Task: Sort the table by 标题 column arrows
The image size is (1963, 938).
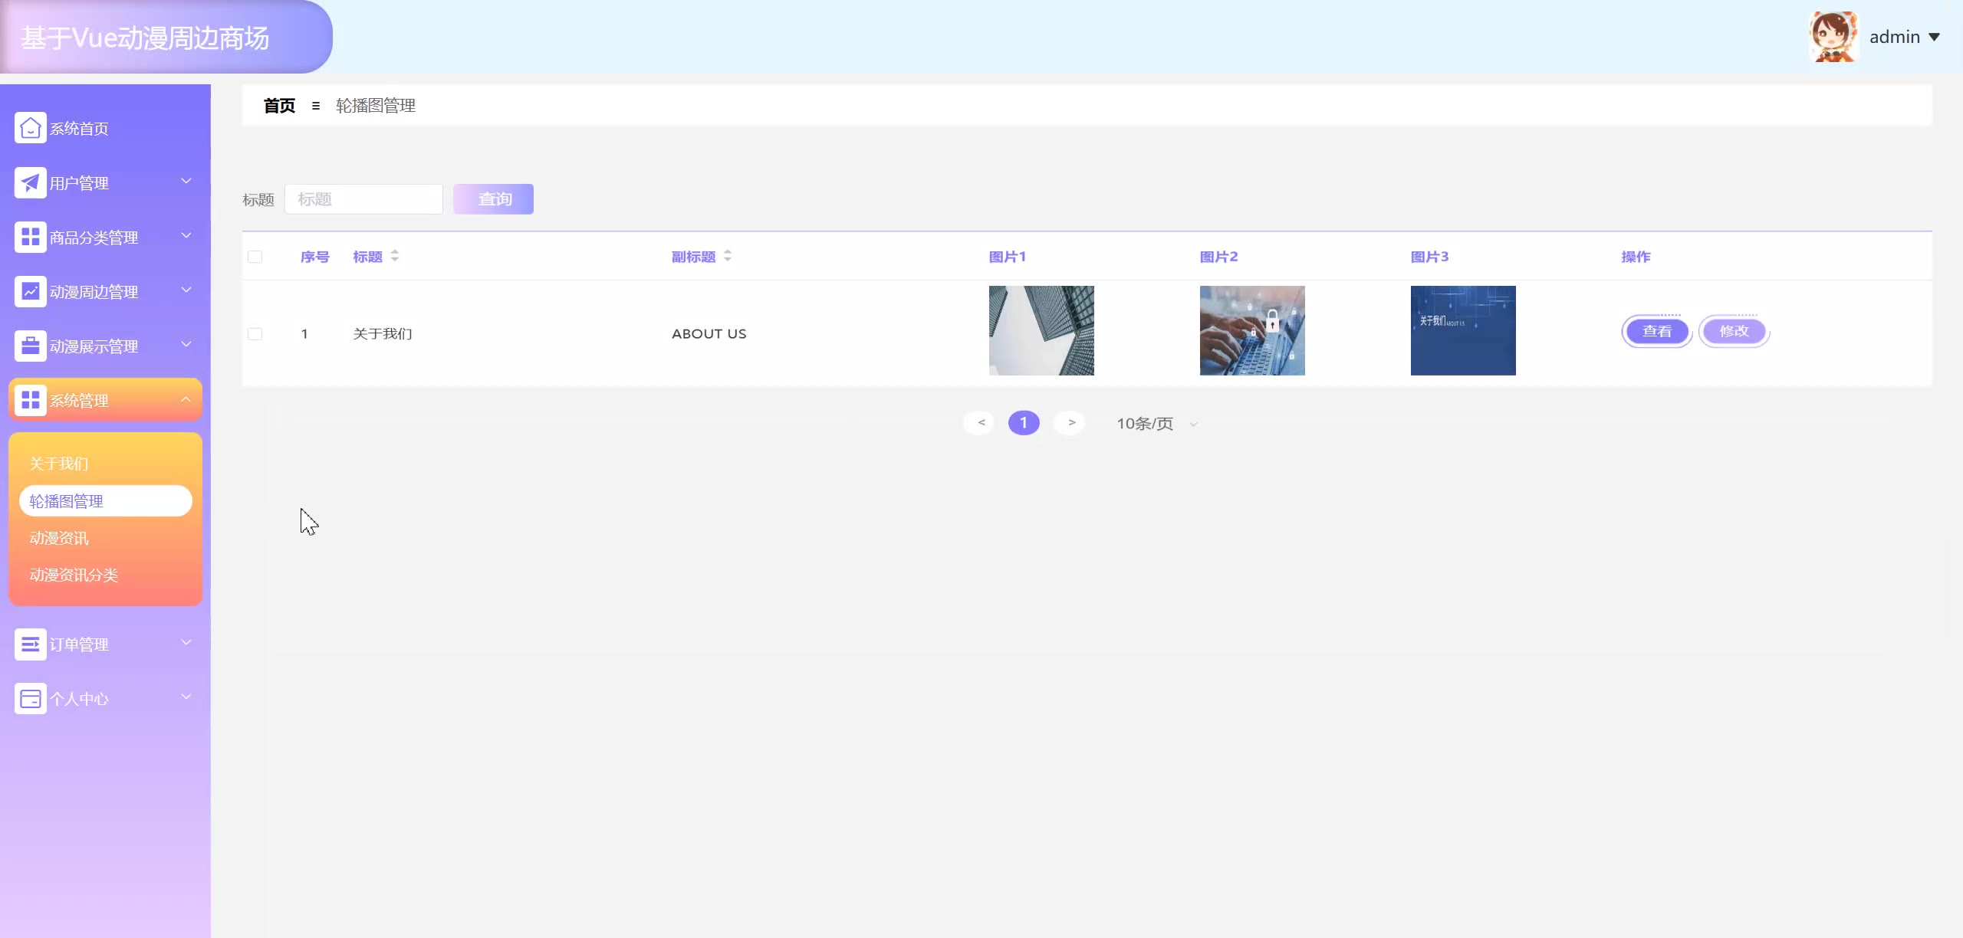Action: coord(395,256)
